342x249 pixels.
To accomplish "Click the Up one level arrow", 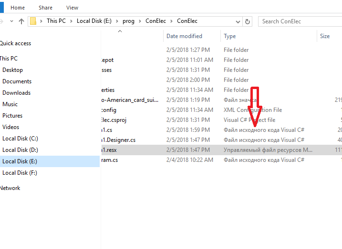I will pyautogui.click(x=21, y=21).
